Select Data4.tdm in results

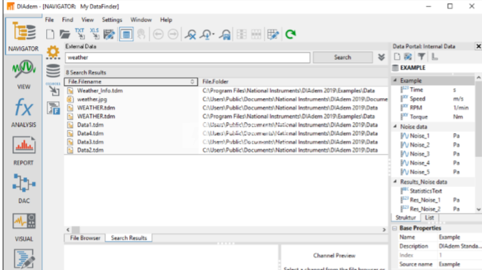tap(90, 133)
